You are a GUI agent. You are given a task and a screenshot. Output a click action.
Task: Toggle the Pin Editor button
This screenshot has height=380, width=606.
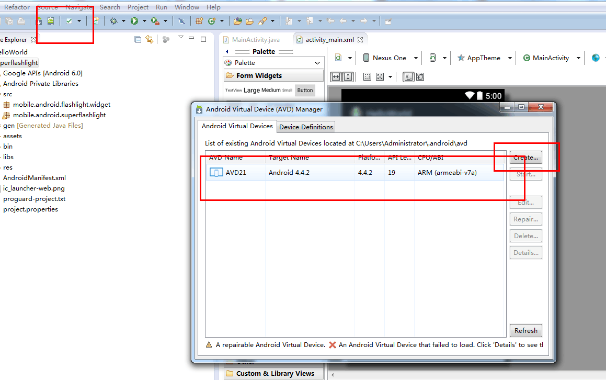click(388, 21)
